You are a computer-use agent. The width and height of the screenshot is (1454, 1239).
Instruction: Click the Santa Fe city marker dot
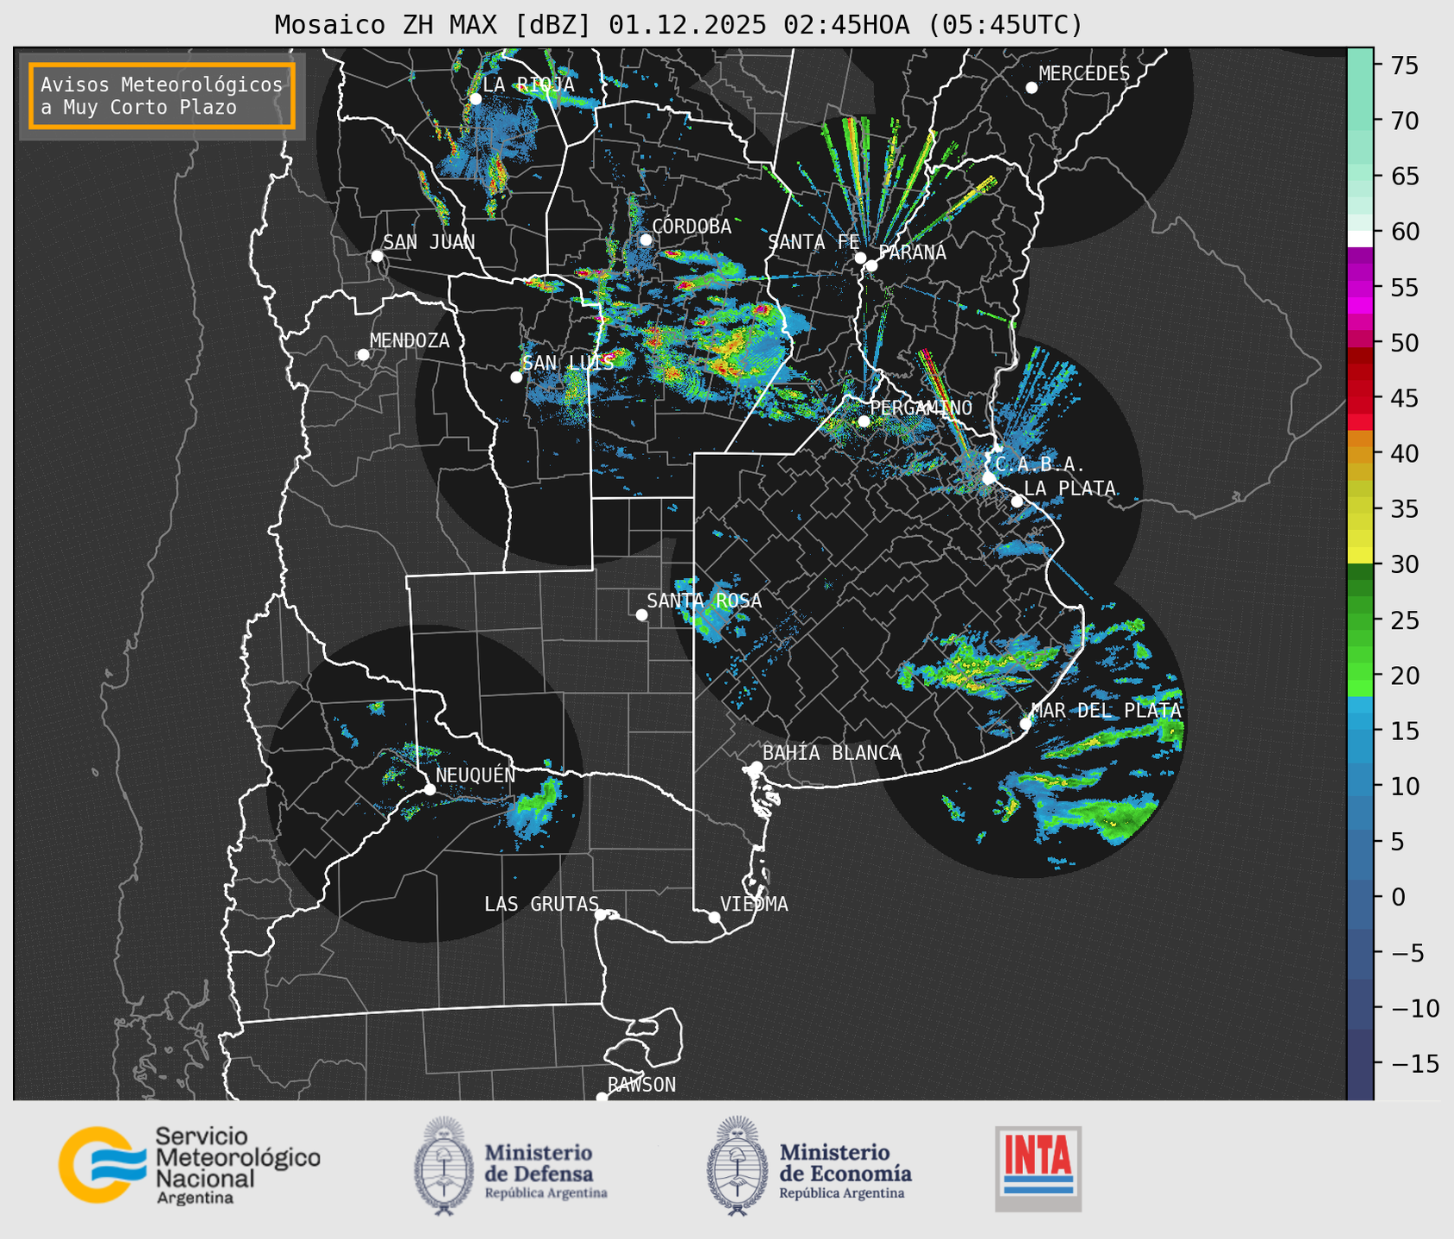click(860, 258)
